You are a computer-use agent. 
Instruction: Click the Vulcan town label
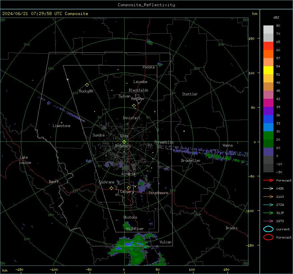point(166,242)
